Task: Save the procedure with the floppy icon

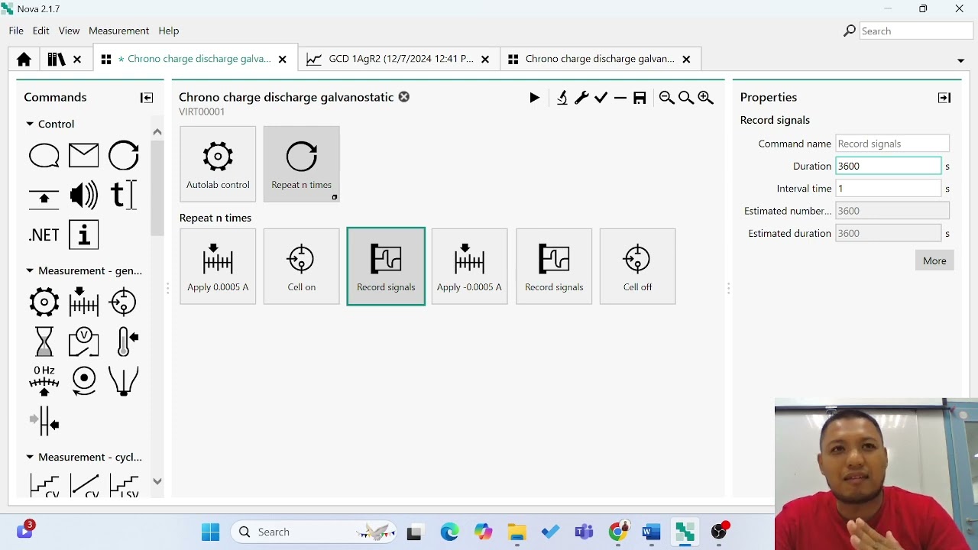Action: [x=640, y=97]
